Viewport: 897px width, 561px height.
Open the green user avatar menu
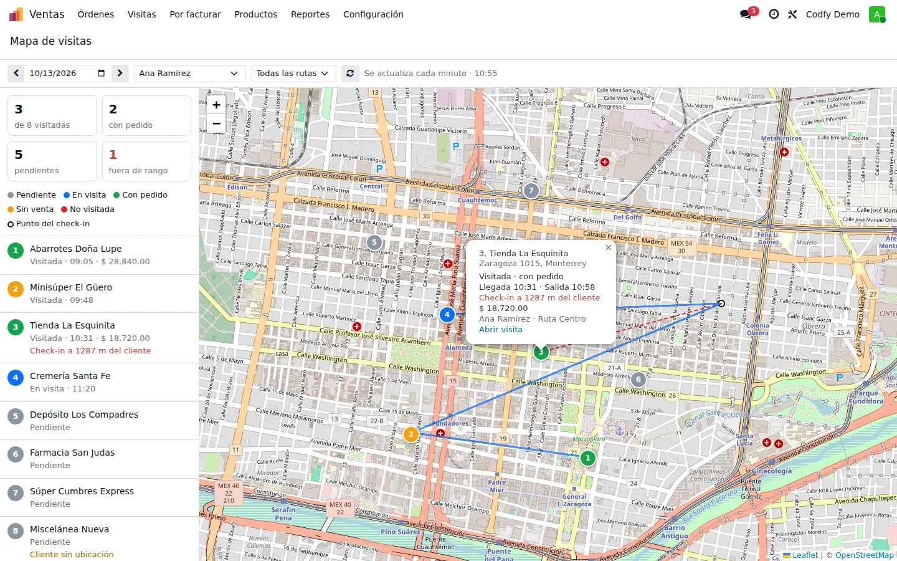(x=877, y=14)
